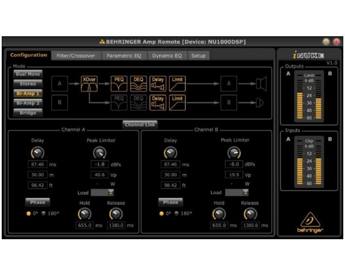The height and width of the screenshot is (276, 345).
Task: Select Bi-Amp 2 mode
Action: tap(28, 103)
